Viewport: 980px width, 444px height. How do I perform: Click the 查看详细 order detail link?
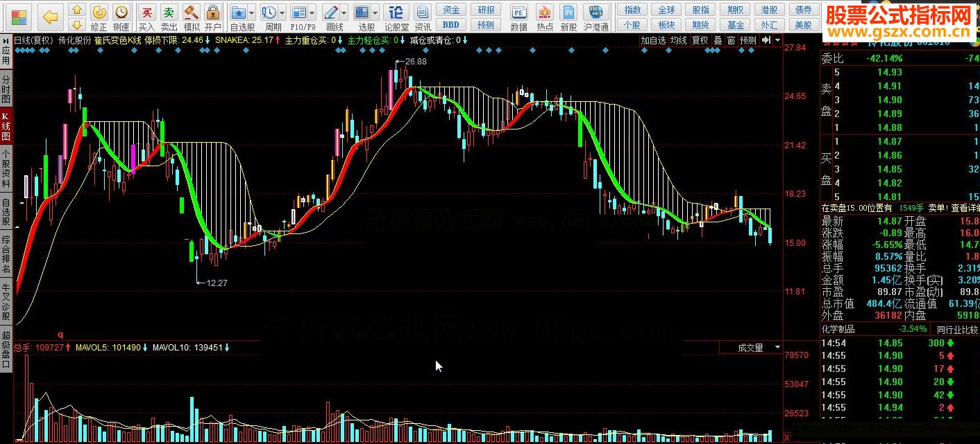click(965, 208)
